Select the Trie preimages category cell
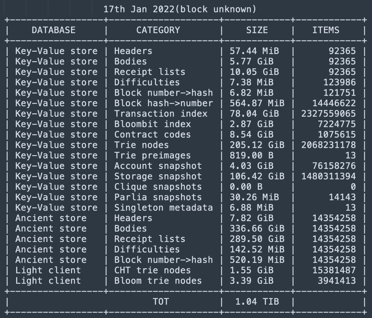The width and height of the screenshot is (372, 318). pyautogui.click(x=152, y=156)
